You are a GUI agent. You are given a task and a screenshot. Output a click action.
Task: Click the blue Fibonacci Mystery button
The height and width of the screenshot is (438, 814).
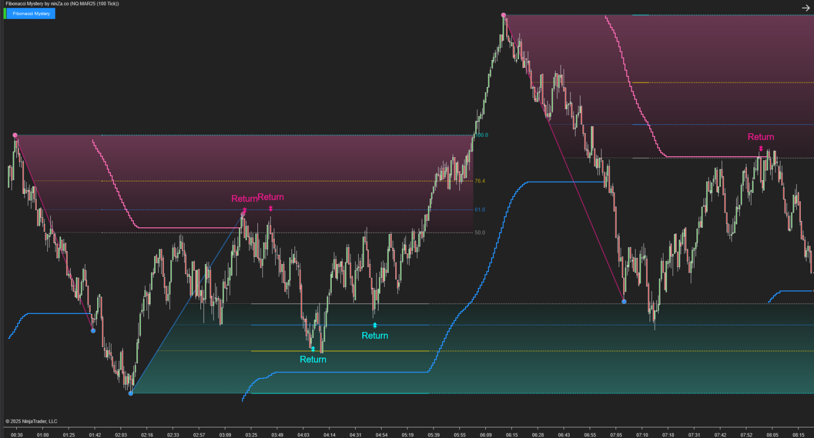point(31,14)
